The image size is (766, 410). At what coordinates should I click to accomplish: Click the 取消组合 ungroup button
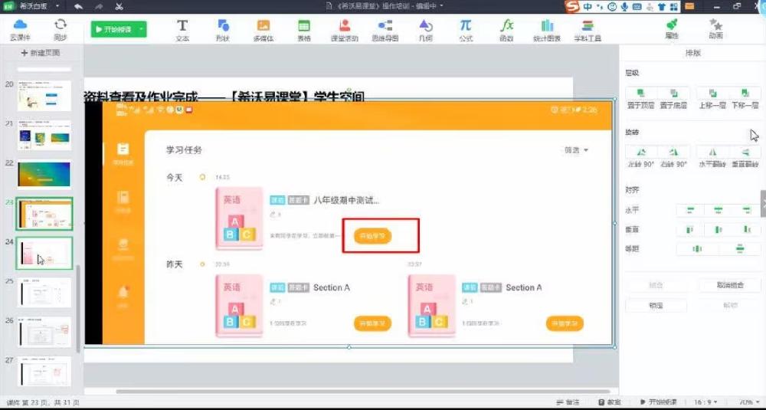point(729,285)
